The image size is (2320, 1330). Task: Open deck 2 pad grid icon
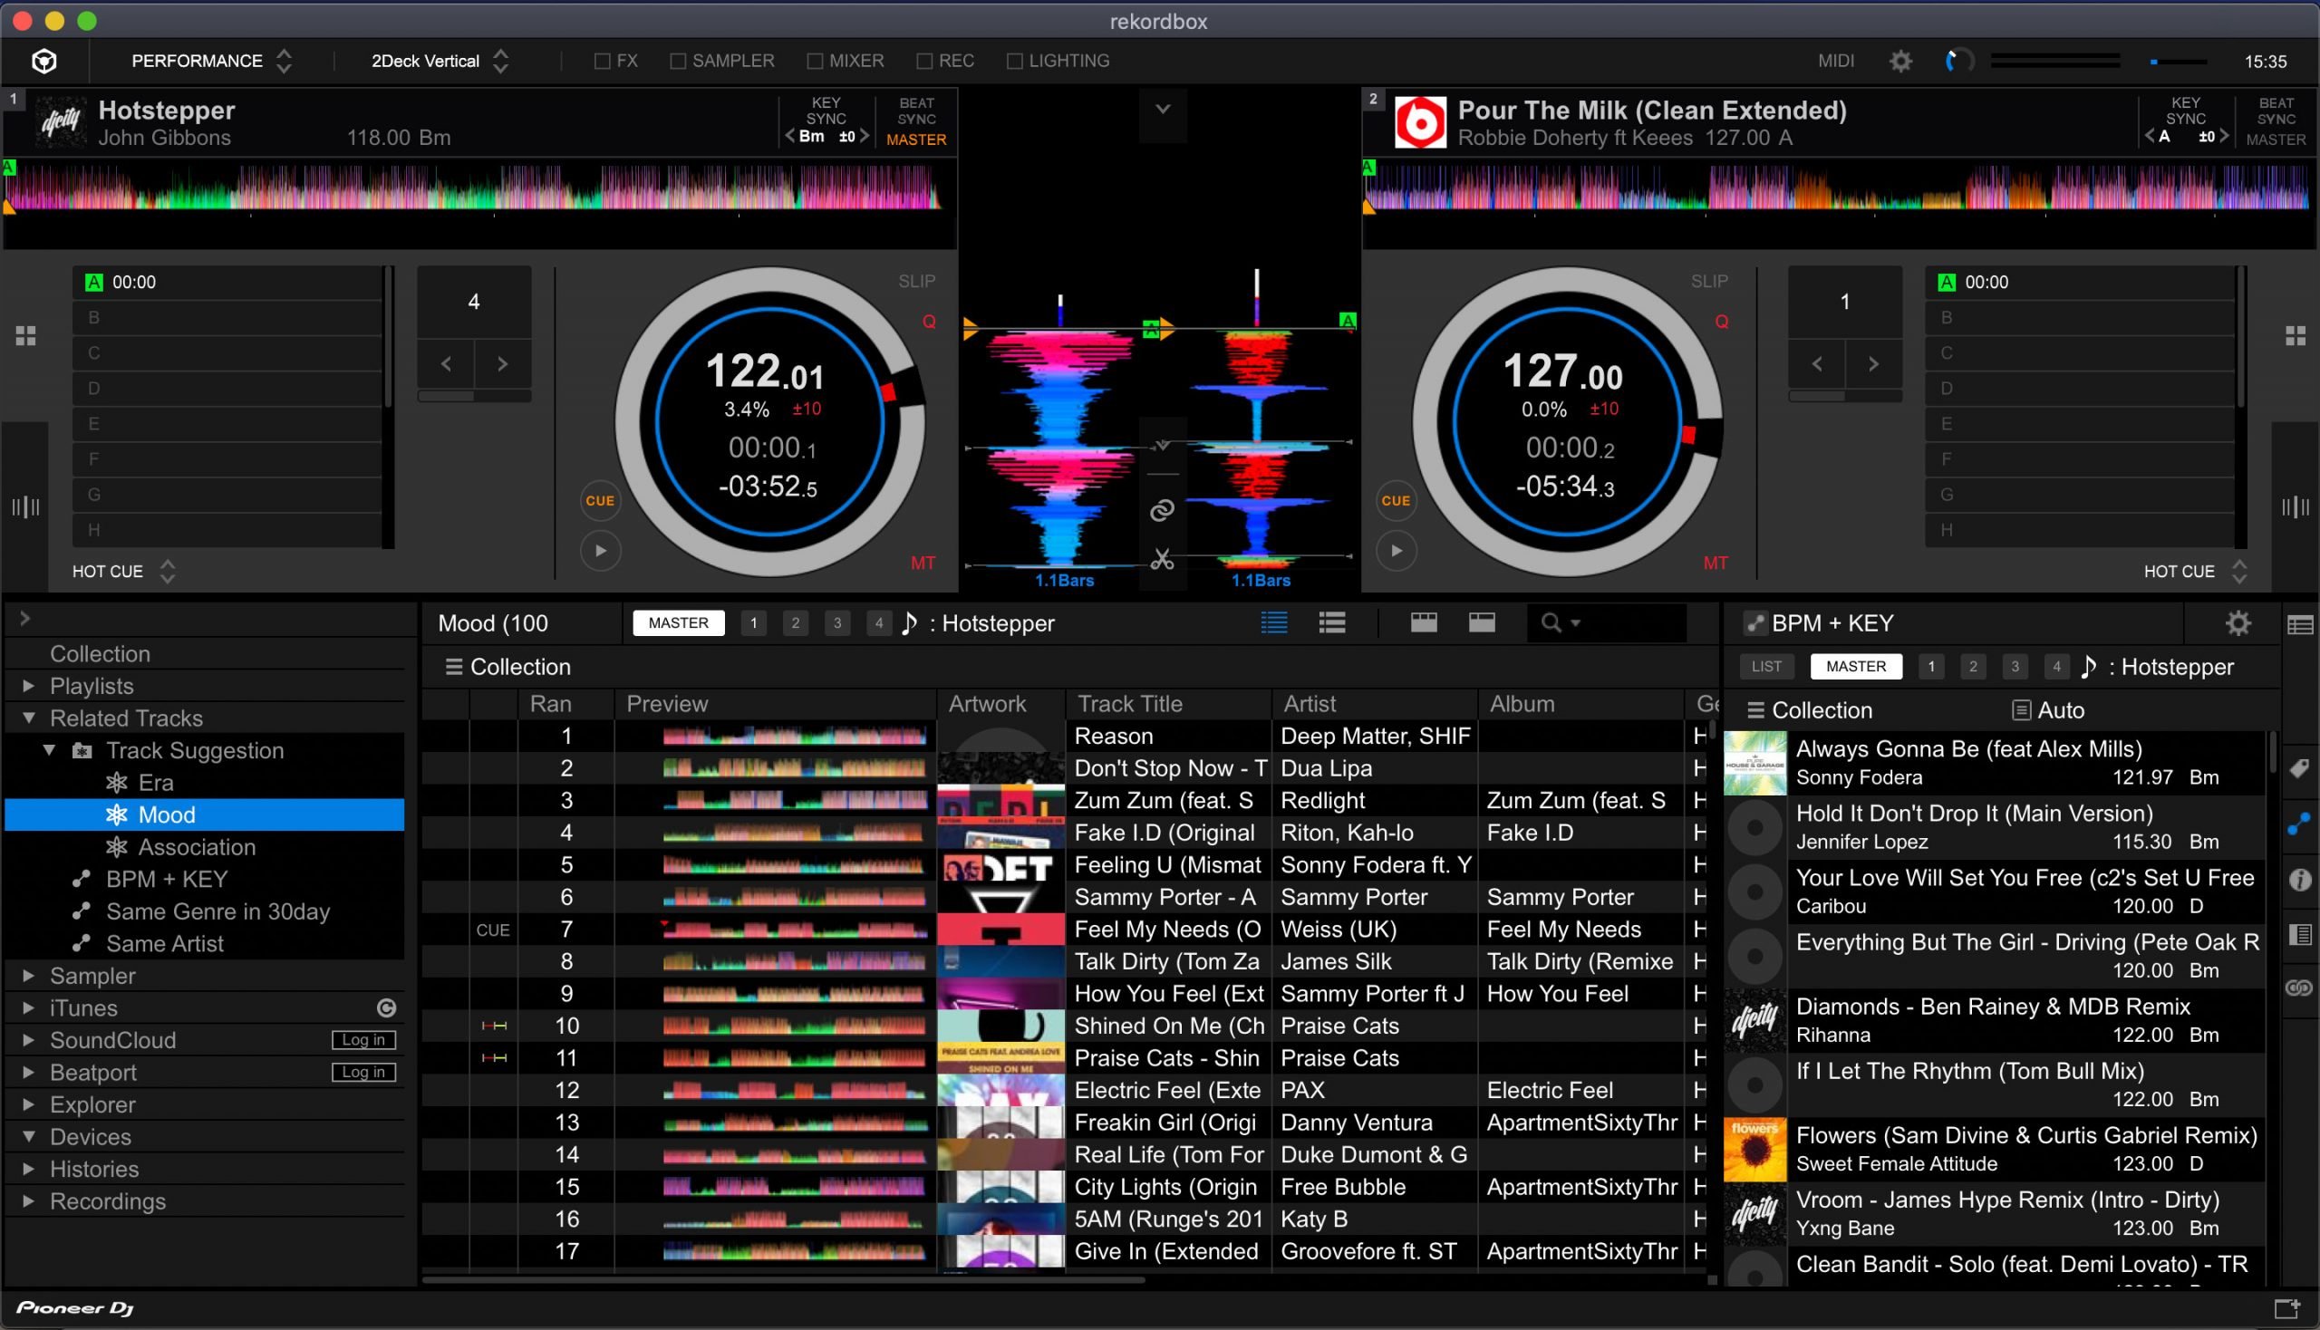2296,336
